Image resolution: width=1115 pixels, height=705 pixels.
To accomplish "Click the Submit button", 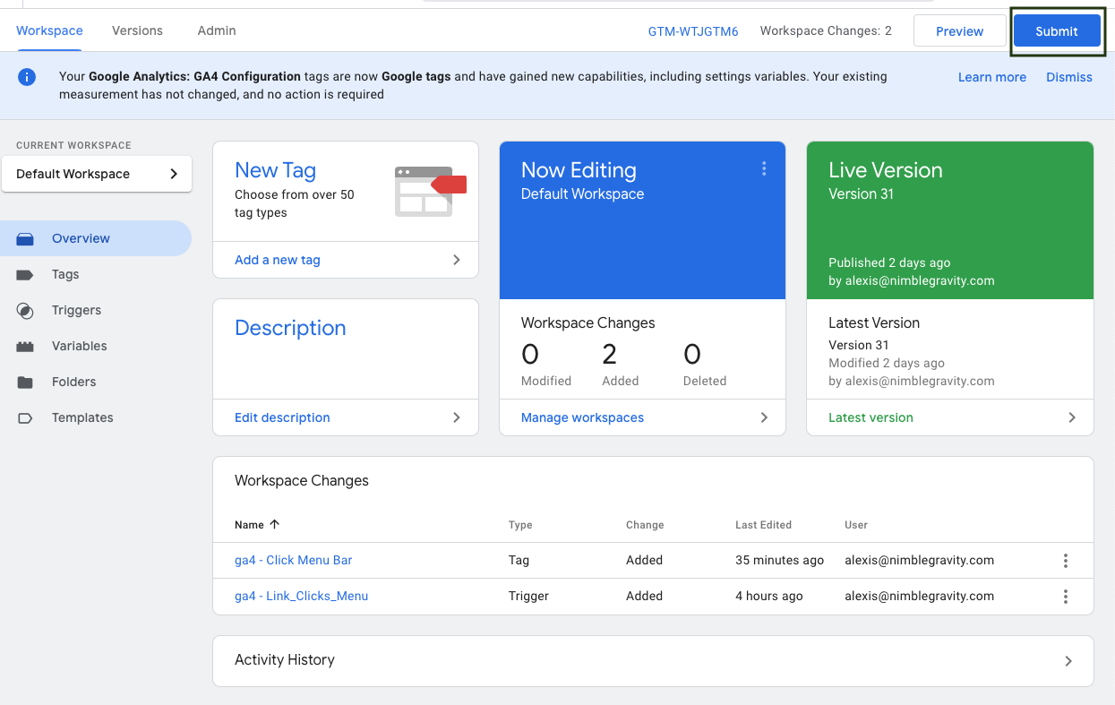I will [1057, 31].
